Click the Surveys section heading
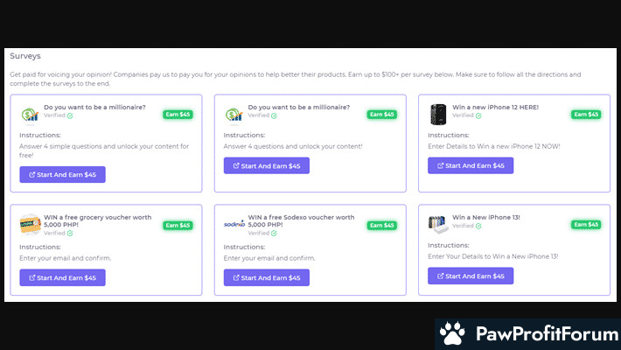 pos(25,56)
